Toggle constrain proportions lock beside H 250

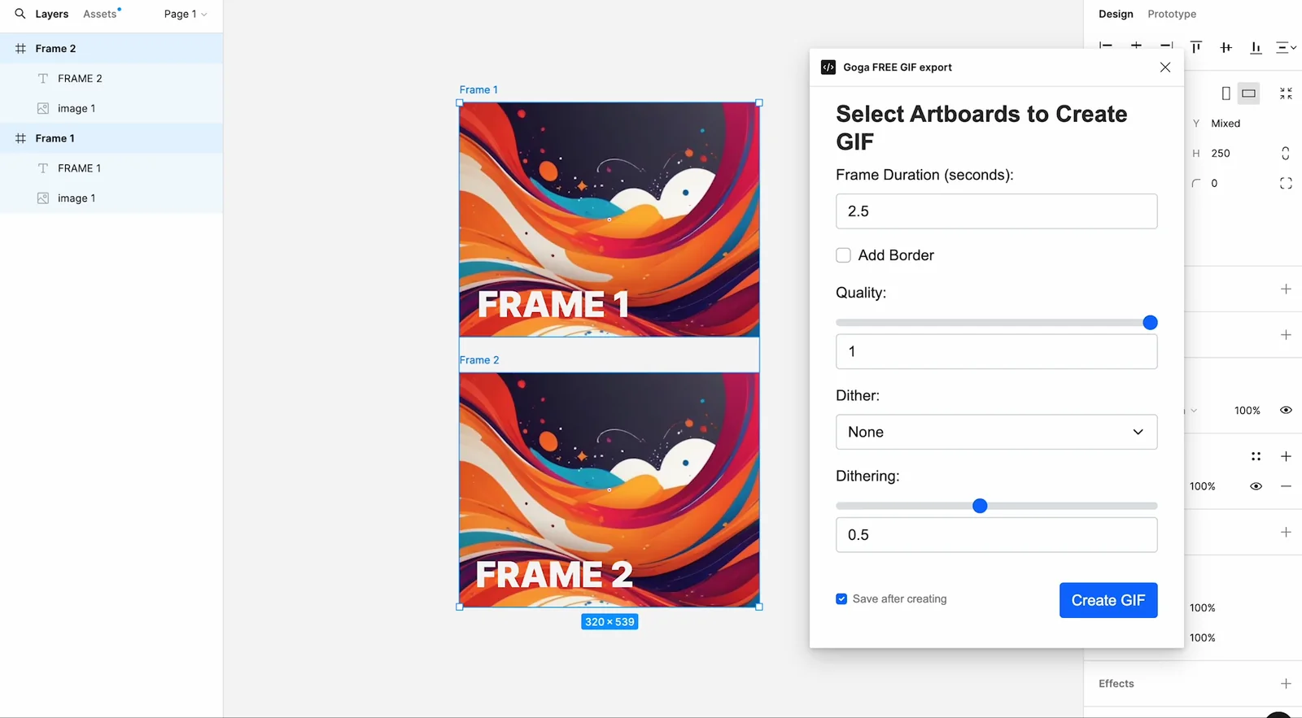coord(1286,153)
